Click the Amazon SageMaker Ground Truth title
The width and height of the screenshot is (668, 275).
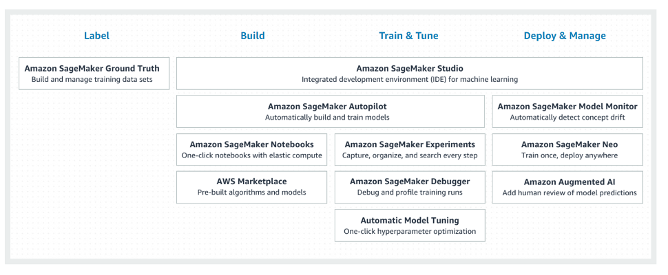[x=92, y=69]
